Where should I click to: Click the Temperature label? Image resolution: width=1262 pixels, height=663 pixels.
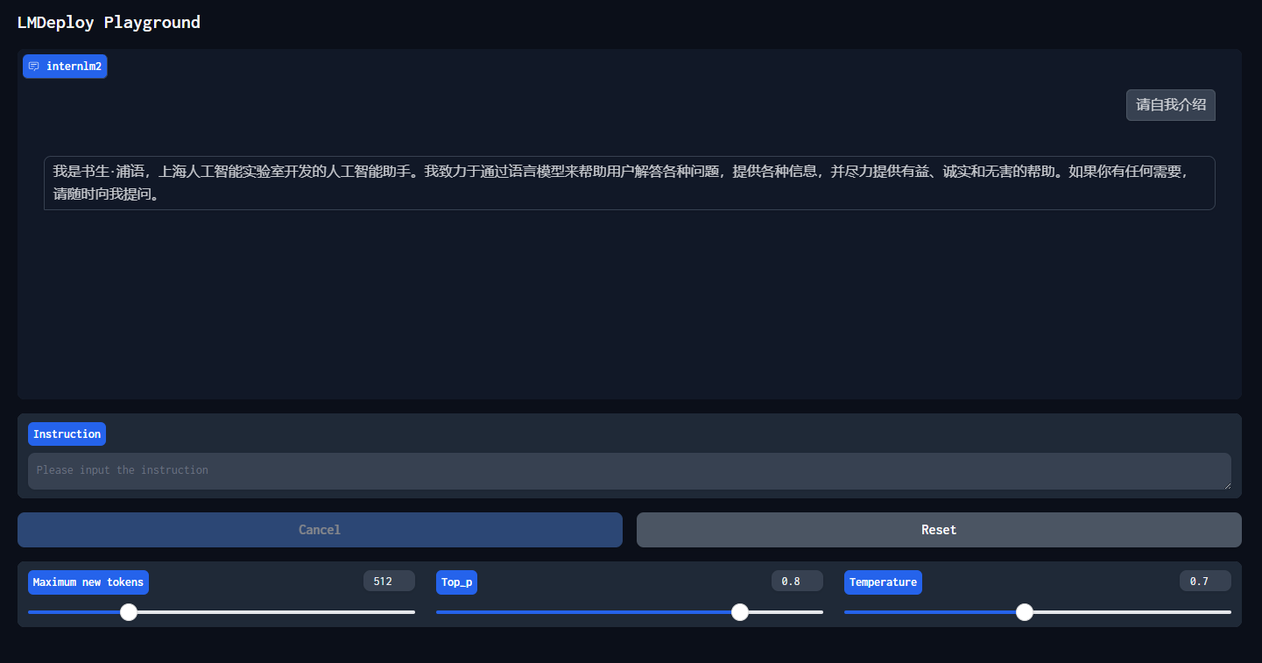(883, 582)
